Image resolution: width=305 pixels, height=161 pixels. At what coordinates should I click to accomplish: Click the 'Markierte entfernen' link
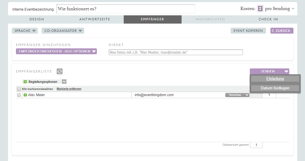tap(69, 89)
